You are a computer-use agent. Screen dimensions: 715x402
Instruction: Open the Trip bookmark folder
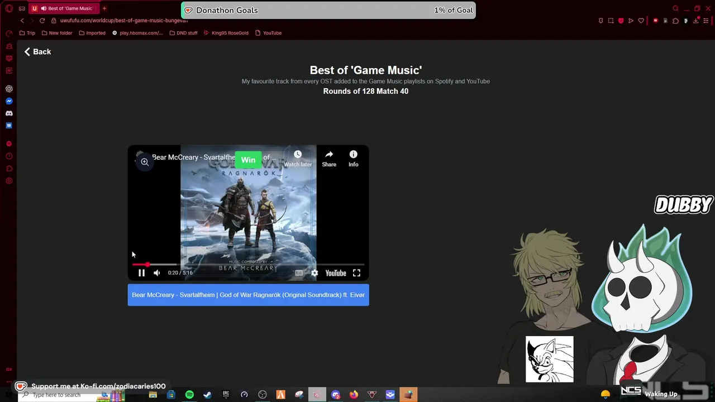27,33
